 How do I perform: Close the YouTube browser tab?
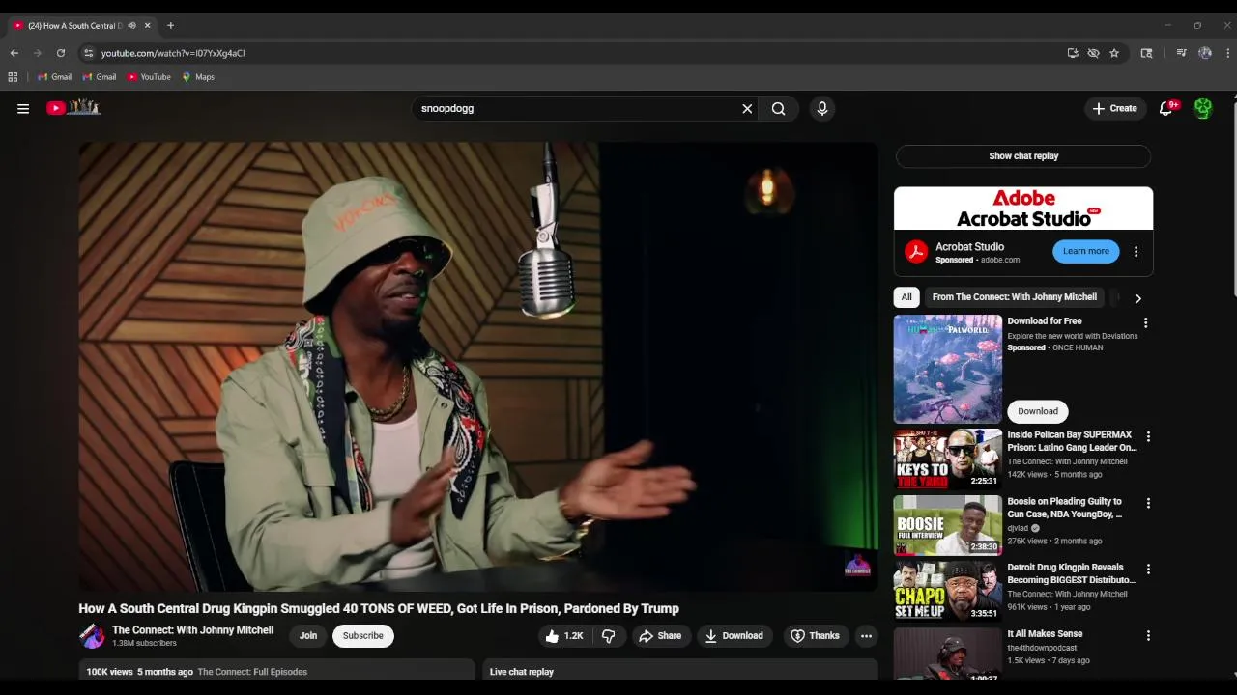tap(148, 26)
